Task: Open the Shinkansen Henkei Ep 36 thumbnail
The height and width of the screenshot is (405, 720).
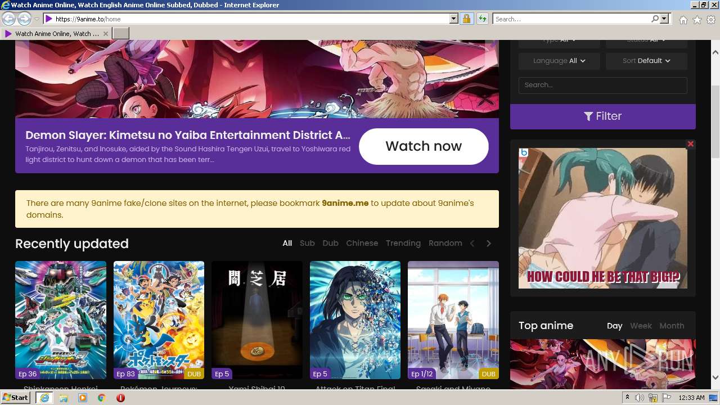Action: click(61, 320)
